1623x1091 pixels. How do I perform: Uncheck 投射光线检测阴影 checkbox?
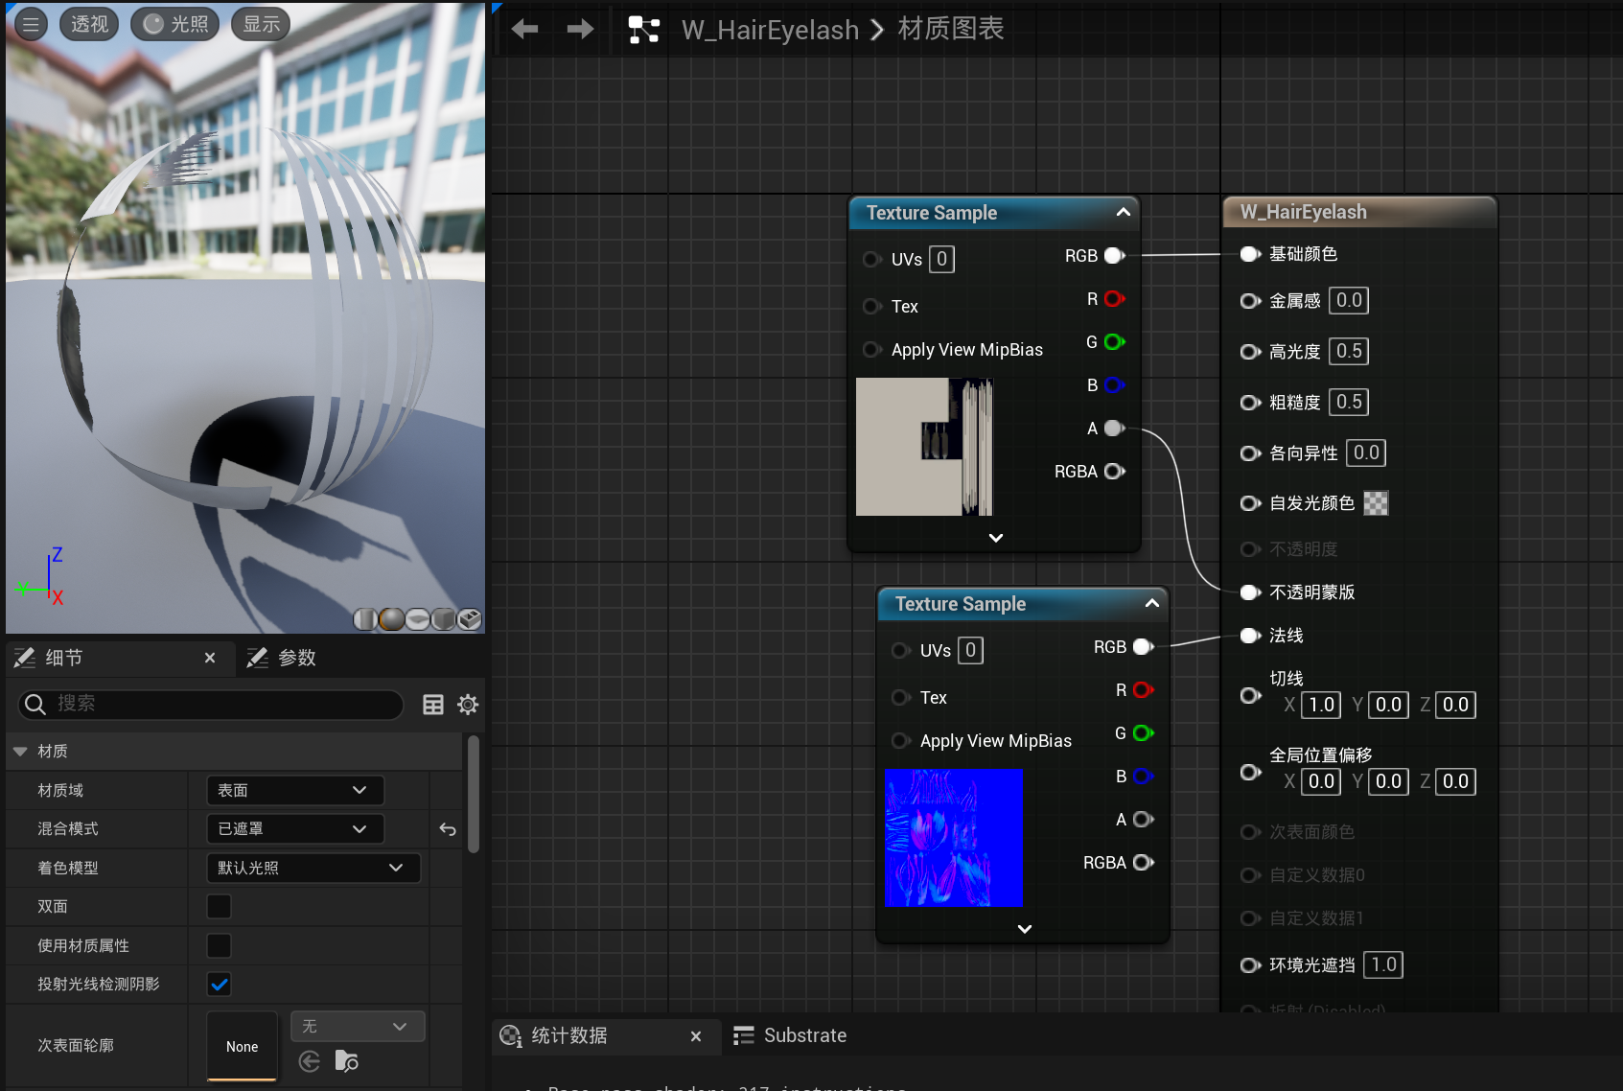[x=219, y=985]
